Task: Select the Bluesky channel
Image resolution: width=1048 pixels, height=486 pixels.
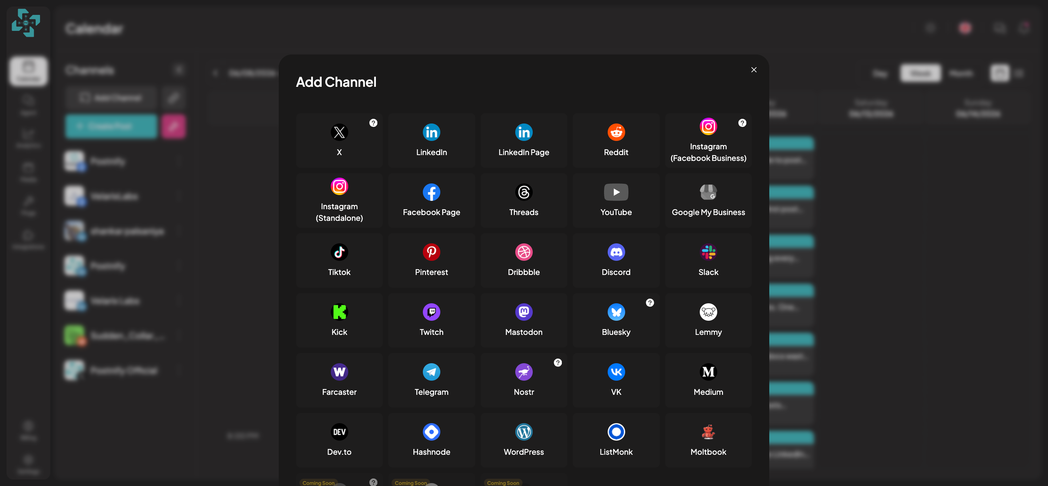Action: pyautogui.click(x=616, y=320)
